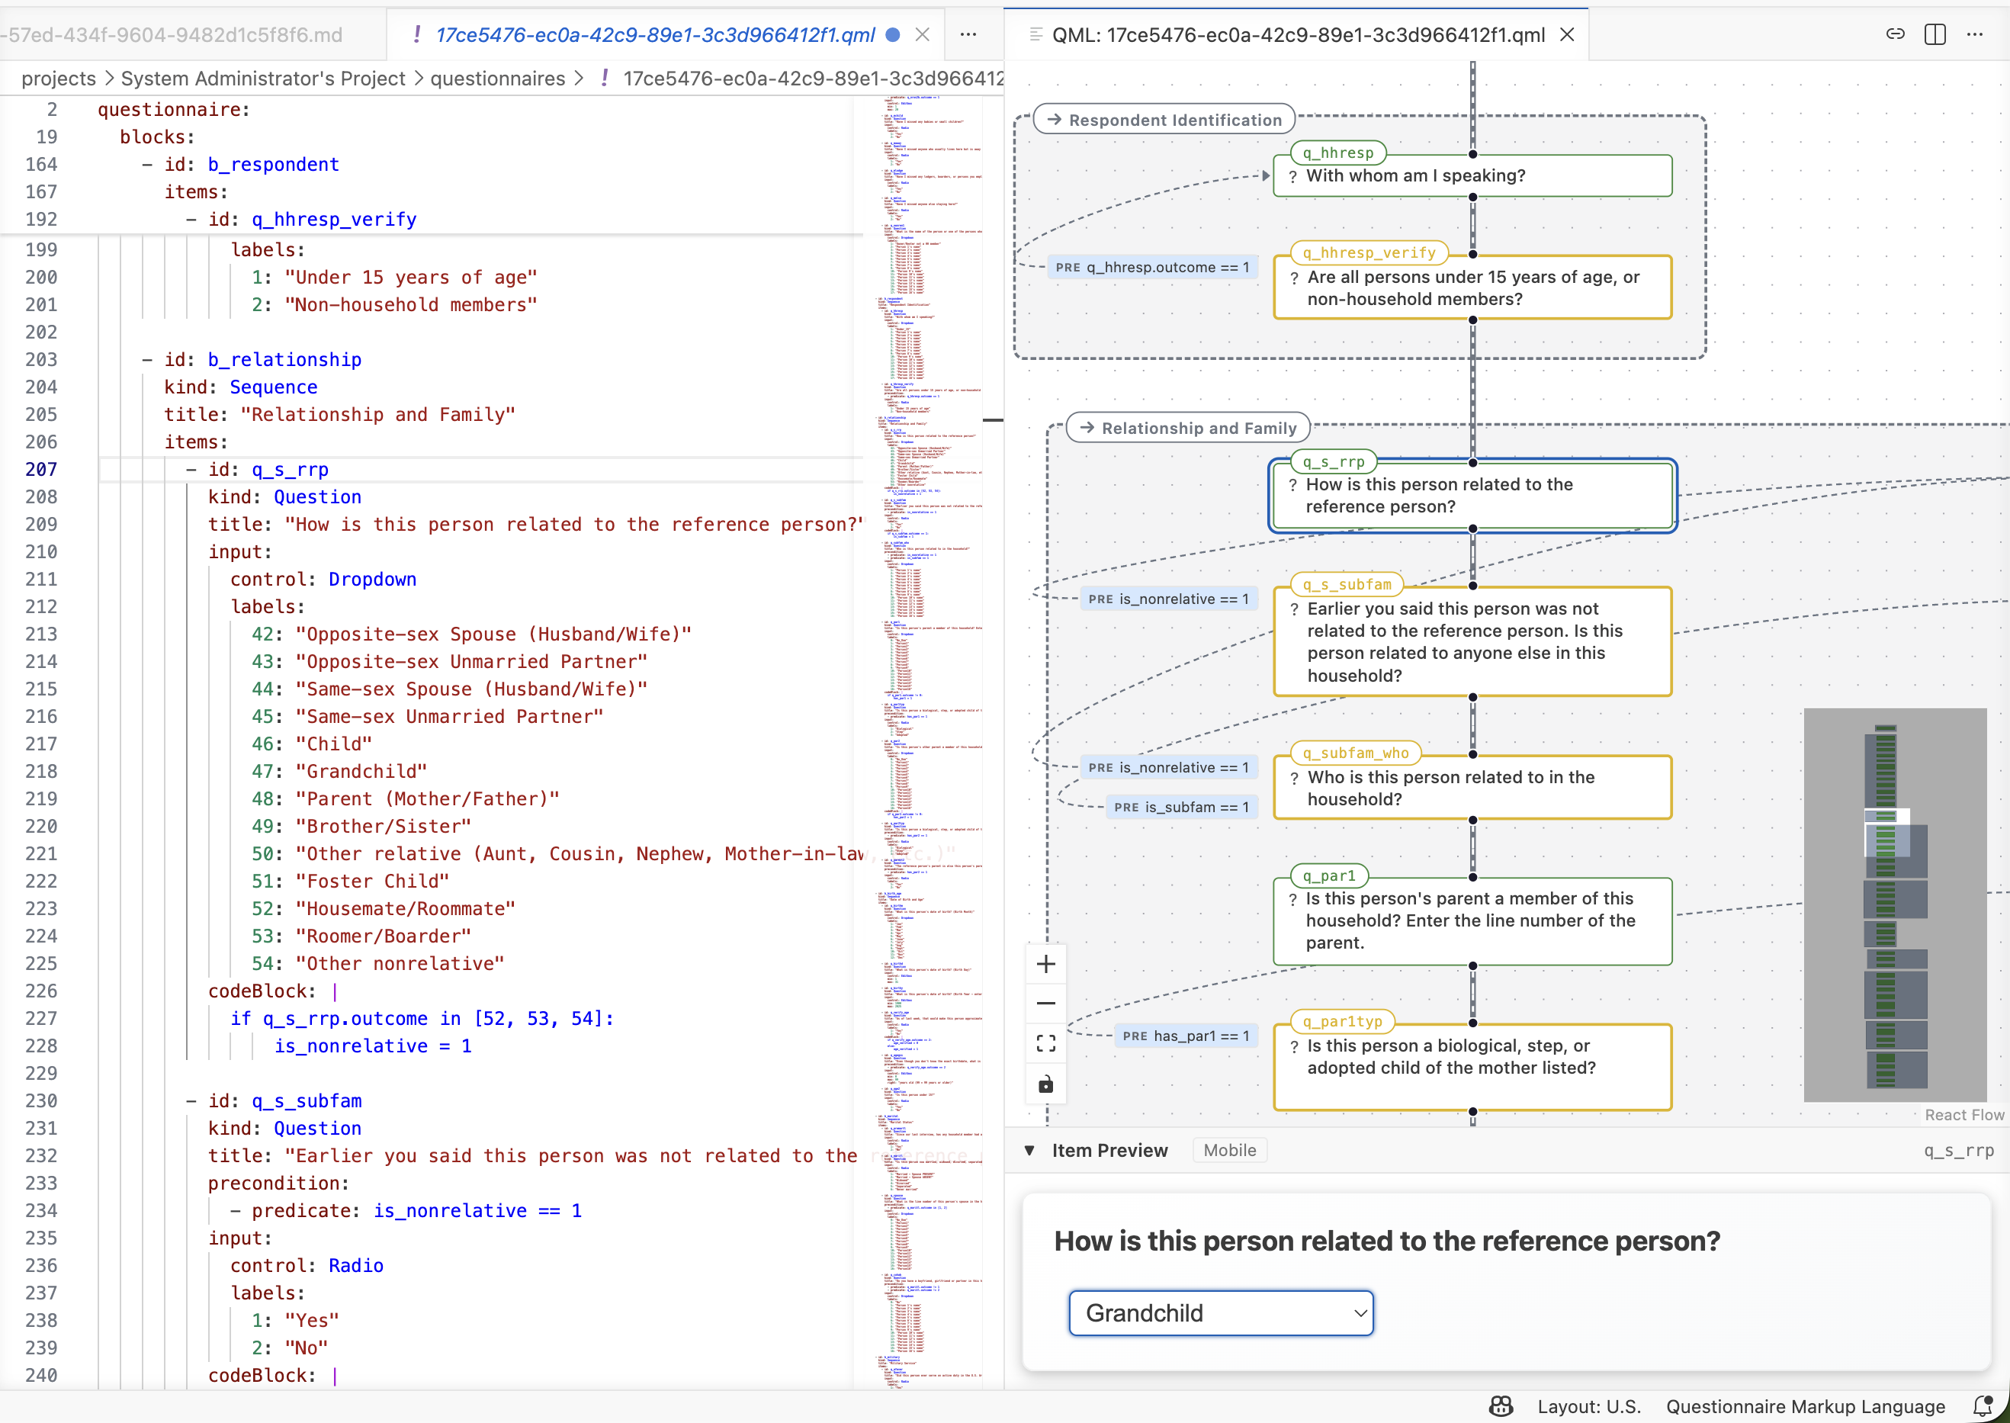The width and height of the screenshot is (2010, 1423).
Task: Click sticky scroll line blocks:
Action: point(158,137)
